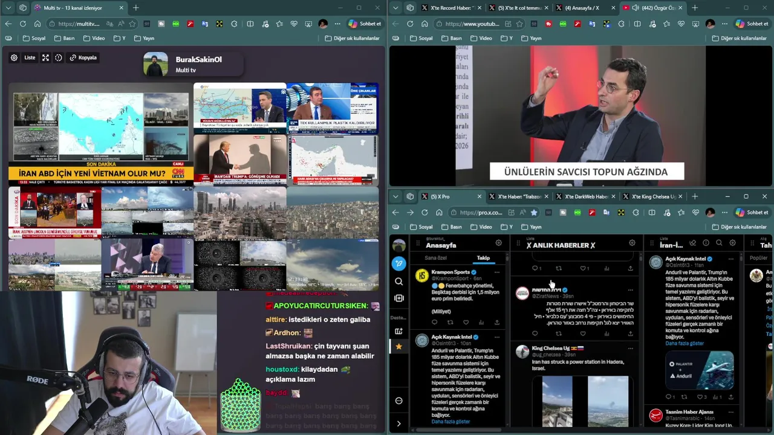
Task: Open Anasayfa column settings gear
Action: (498, 243)
